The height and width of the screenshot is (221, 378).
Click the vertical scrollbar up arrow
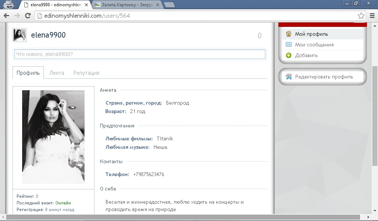[x=375, y=25]
